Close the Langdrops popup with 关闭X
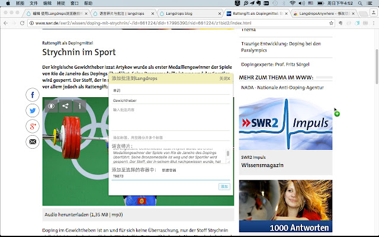This screenshot has width=379, height=237. (224, 79)
